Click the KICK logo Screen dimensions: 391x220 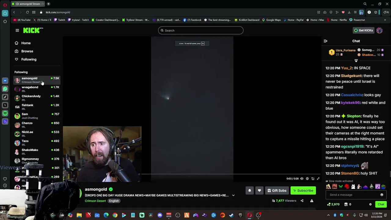[33, 30]
